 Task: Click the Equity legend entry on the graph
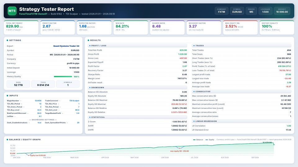(210, 139)
